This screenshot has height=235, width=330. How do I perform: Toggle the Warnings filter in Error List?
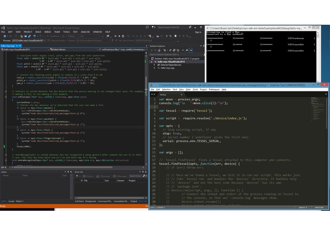104,176
